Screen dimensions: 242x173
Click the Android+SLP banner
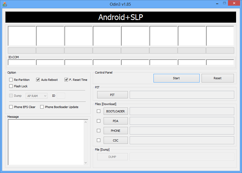coord(121,17)
